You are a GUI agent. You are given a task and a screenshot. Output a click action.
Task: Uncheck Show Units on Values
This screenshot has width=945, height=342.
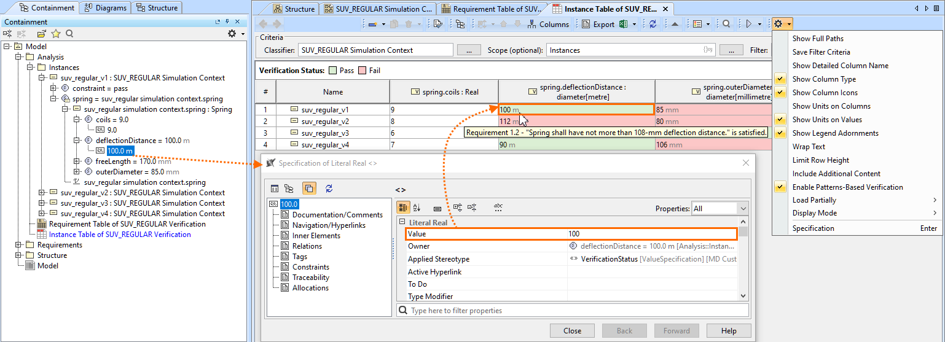[827, 120]
